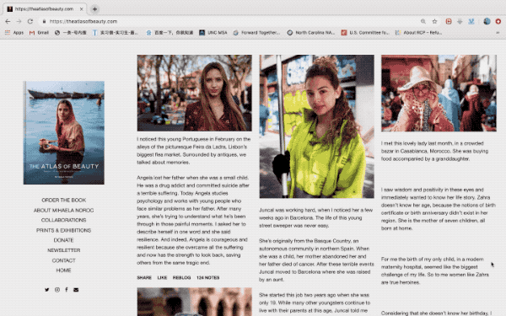The height and width of the screenshot is (316, 506).
Task: Open the Twitter social icon
Action: tap(47, 290)
